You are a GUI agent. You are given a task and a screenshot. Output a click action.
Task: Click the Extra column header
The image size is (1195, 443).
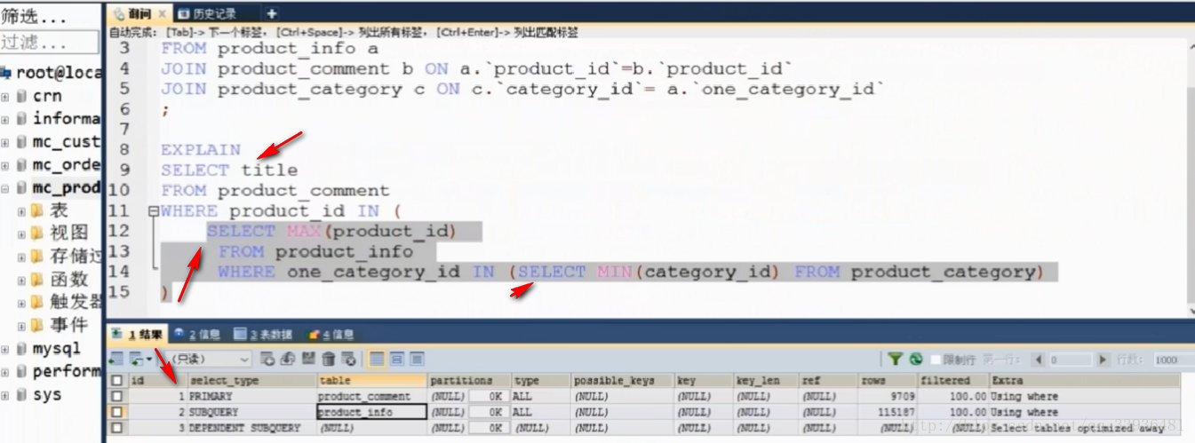[1084, 380]
